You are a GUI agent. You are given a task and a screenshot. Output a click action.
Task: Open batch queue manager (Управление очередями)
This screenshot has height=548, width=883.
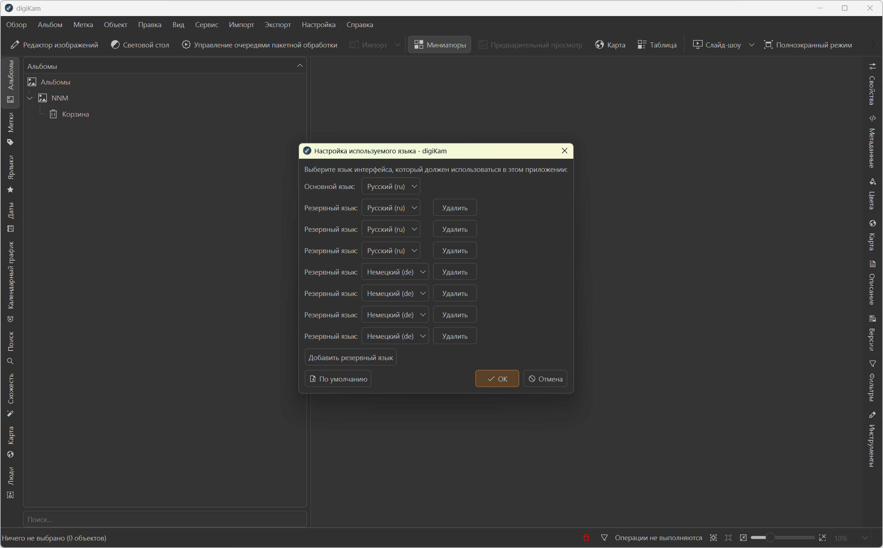259,45
